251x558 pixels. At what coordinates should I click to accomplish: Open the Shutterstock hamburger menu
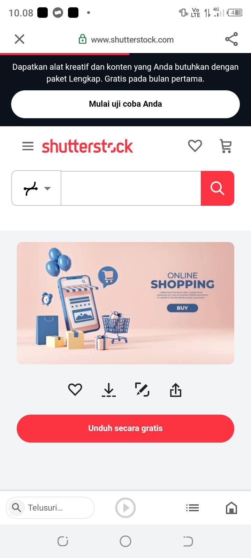[x=28, y=146]
